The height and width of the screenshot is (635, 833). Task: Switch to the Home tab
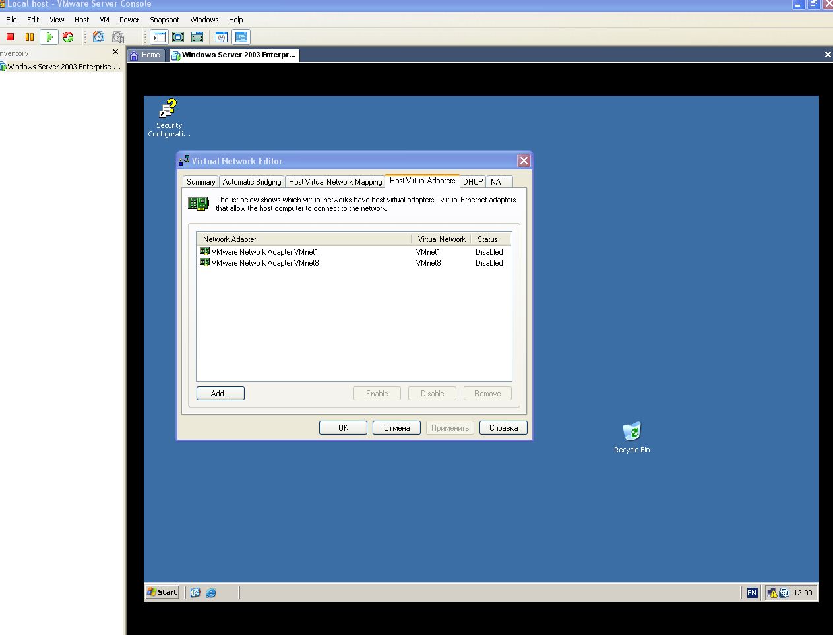146,55
